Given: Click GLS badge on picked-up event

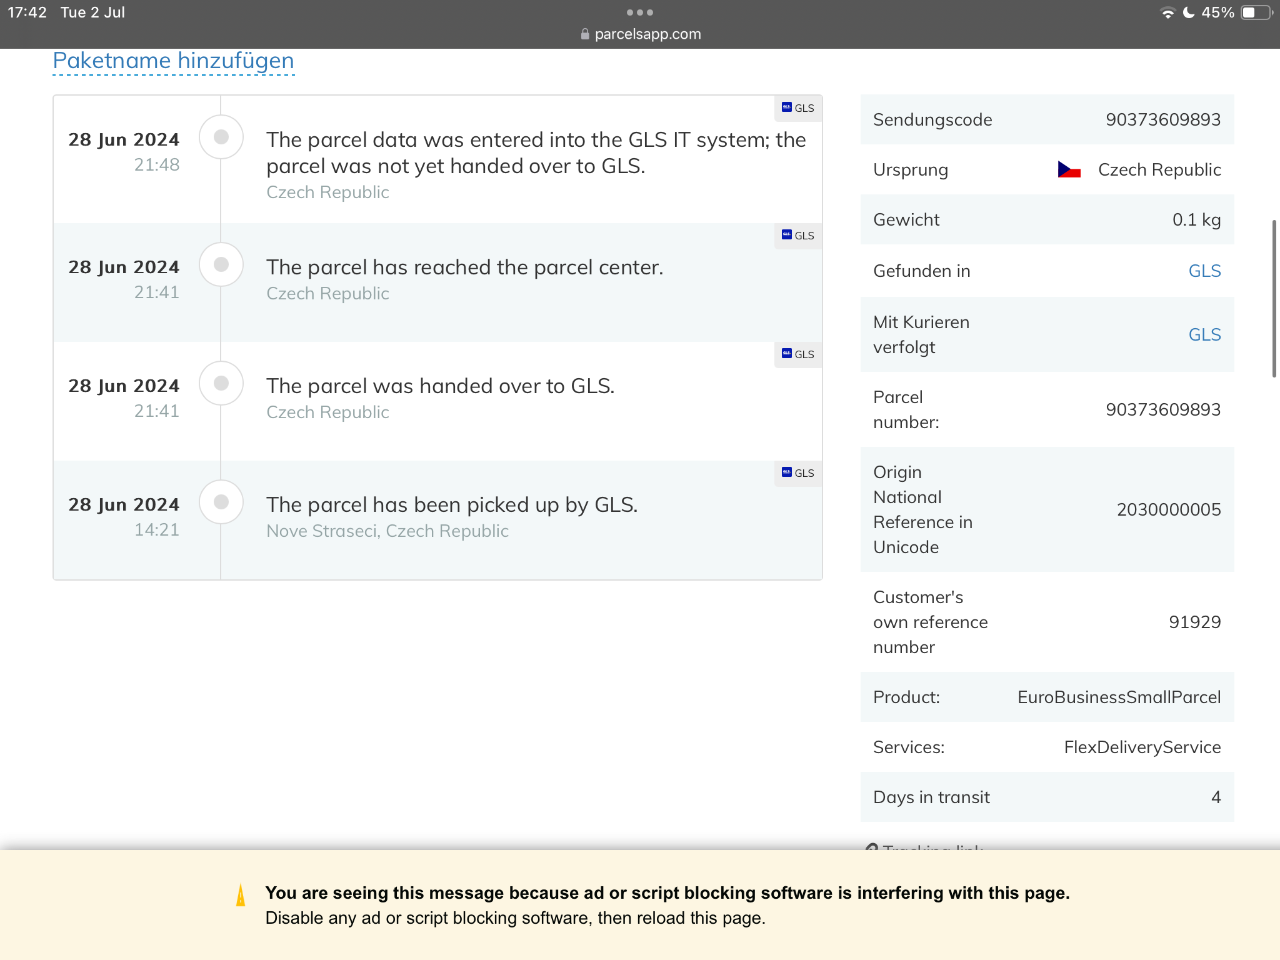Looking at the screenshot, I should 798,473.
